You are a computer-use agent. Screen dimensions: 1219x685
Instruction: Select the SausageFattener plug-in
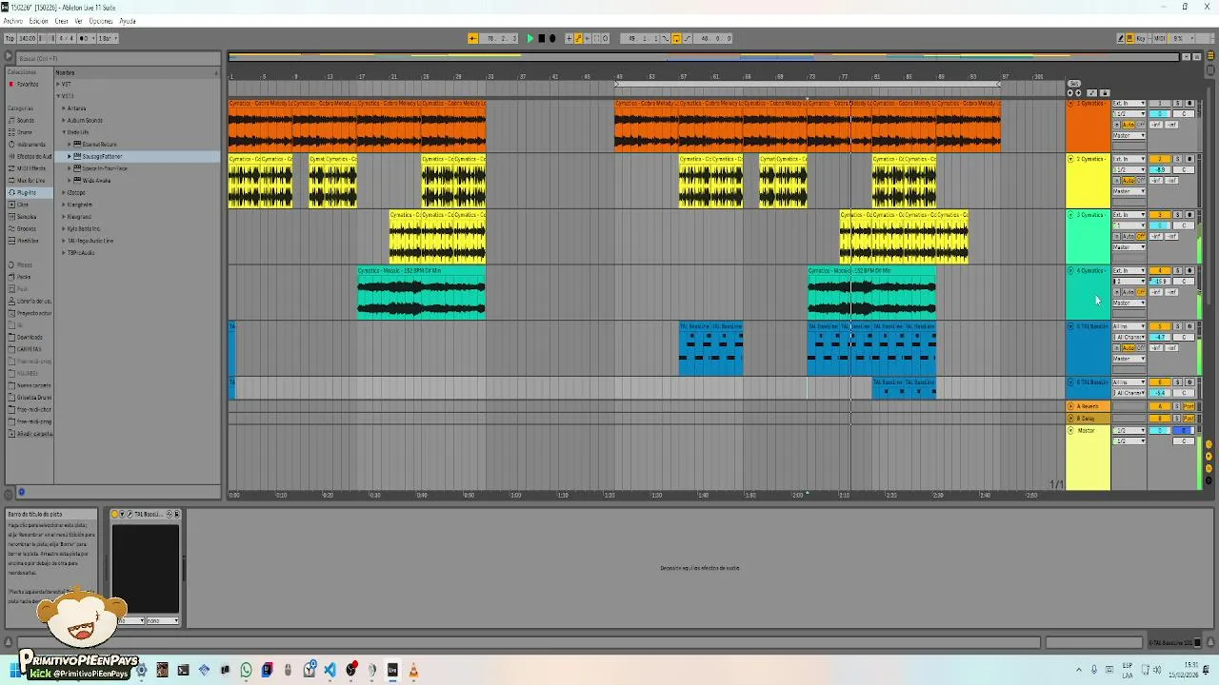[102, 156]
